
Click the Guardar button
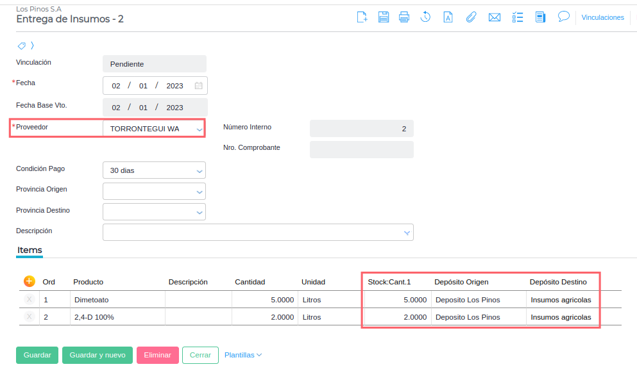tap(37, 355)
